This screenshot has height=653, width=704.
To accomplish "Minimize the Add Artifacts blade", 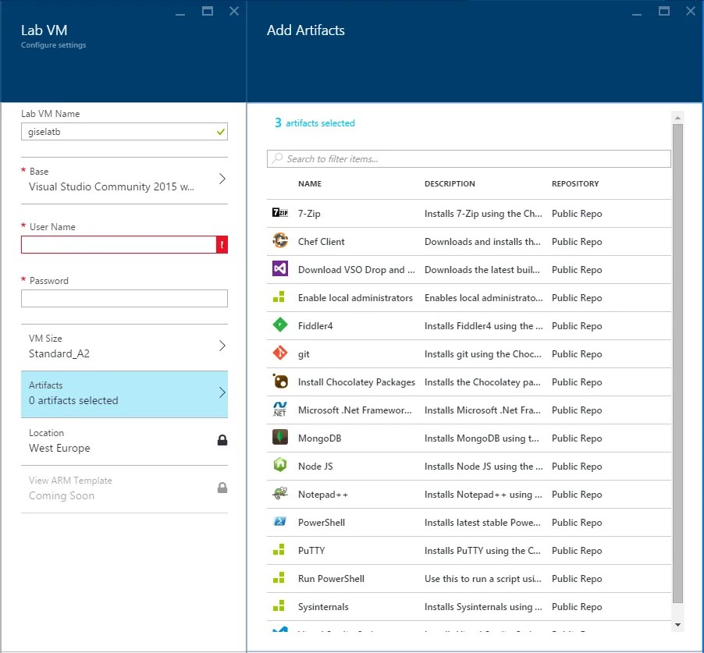I will coord(637,13).
